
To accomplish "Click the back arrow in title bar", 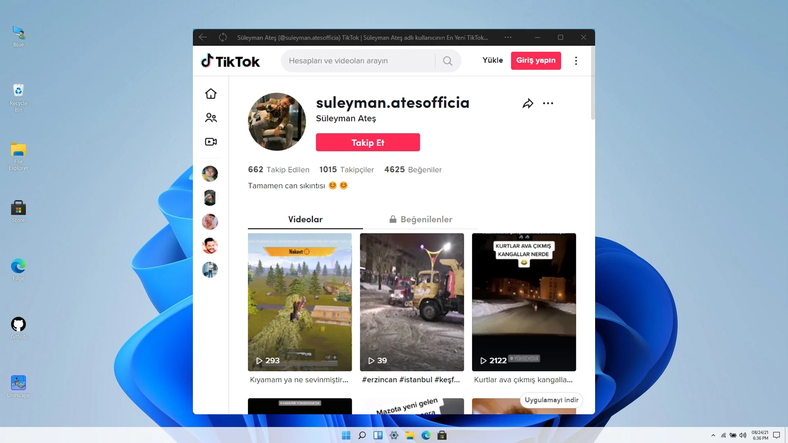I will click(203, 37).
